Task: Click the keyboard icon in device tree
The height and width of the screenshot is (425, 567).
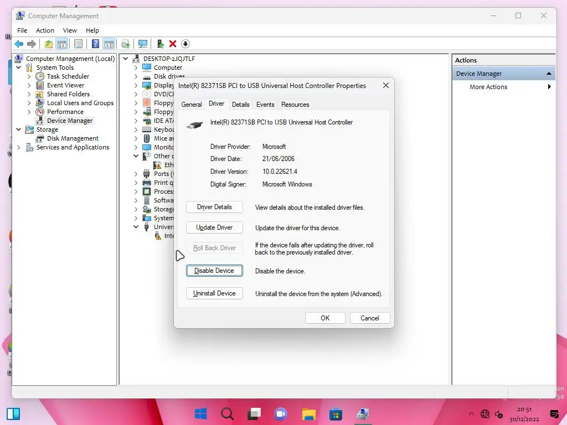Action: click(x=146, y=129)
